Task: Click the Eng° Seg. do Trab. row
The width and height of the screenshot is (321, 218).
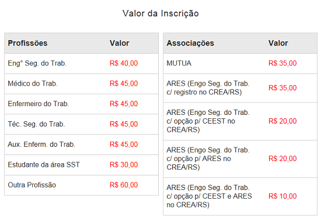Action: tap(81, 64)
